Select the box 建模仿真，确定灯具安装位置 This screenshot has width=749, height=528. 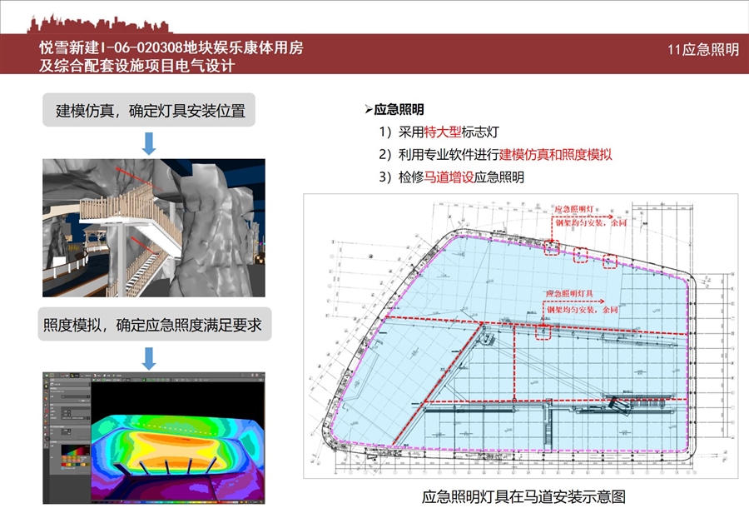(149, 111)
